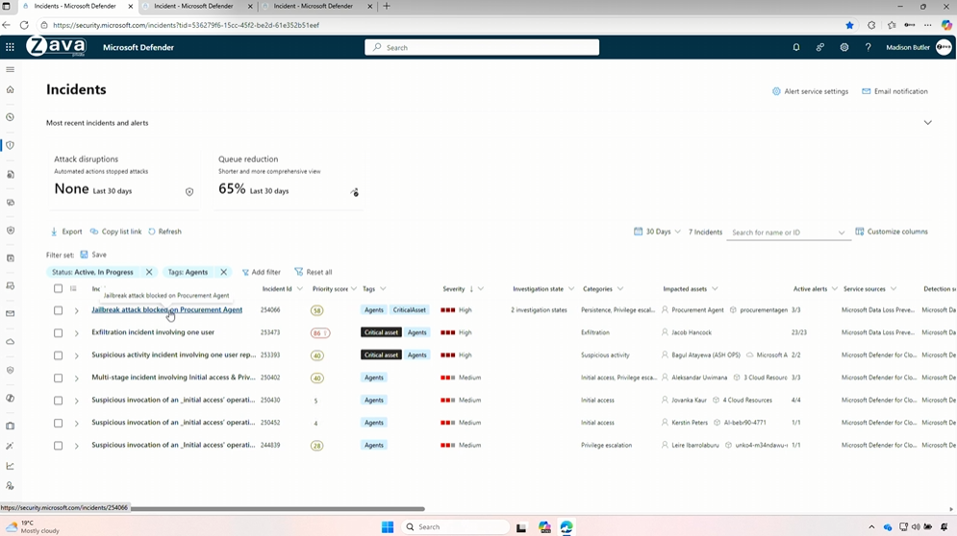Open the 30 Days range dropdown
957x536 pixels.
coord(657,231)
